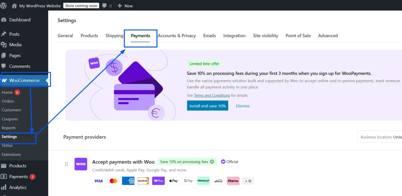402x196 pixels.
Task: Open the Extensions submenu item
Action: point(11,154)
